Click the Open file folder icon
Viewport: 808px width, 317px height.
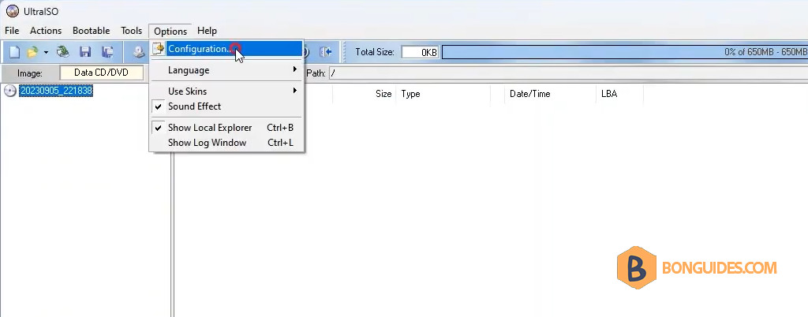point(33,51)
